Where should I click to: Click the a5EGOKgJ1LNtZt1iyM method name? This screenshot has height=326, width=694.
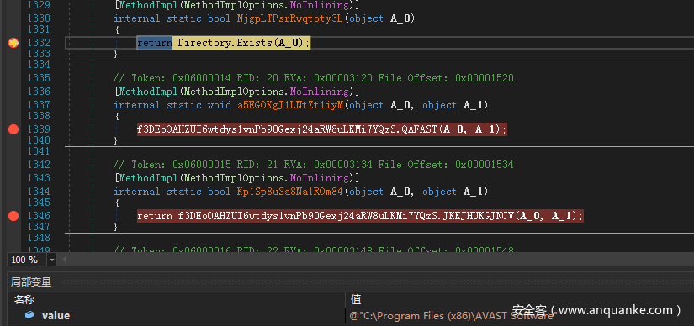tap(290, 105)
